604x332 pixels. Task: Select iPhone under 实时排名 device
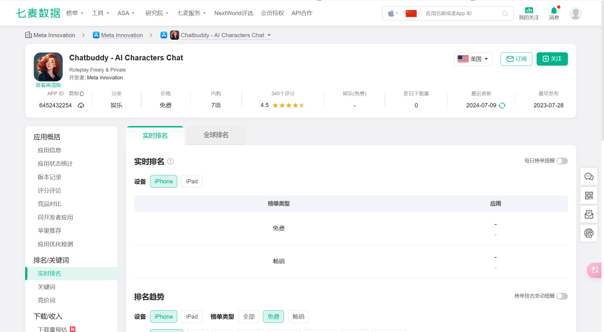pos(164,182)
